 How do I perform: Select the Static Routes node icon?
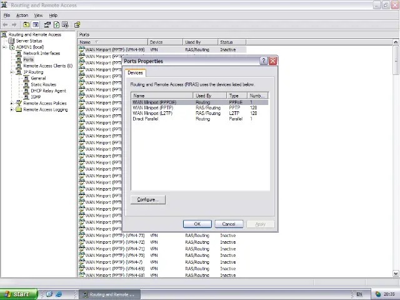click(26, 84)
